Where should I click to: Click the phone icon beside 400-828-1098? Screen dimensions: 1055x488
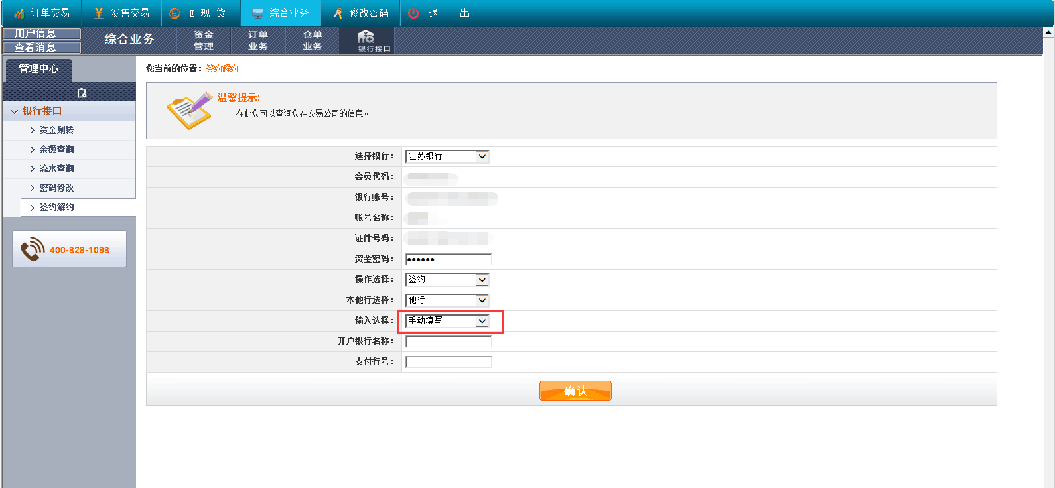click(33, 249)
